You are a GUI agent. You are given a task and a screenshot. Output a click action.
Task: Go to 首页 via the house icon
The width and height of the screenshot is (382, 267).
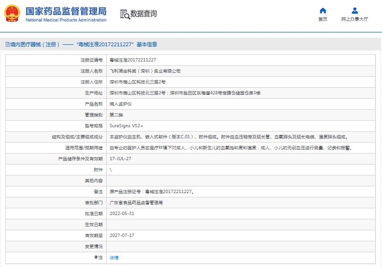322,10
